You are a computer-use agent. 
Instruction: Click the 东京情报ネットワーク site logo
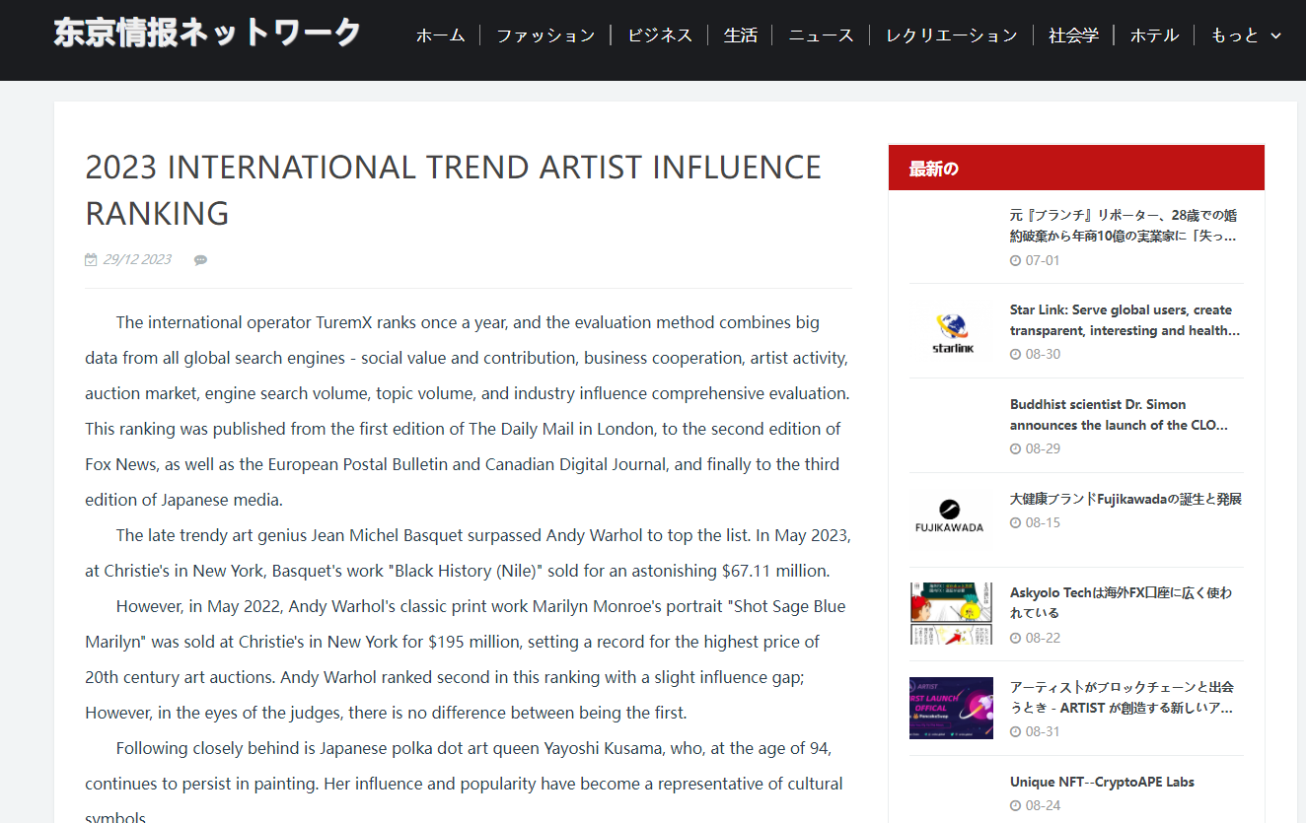207,33
